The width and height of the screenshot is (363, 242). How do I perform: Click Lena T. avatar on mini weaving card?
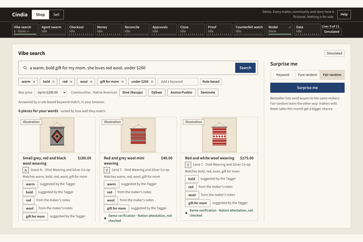(107, 170)
